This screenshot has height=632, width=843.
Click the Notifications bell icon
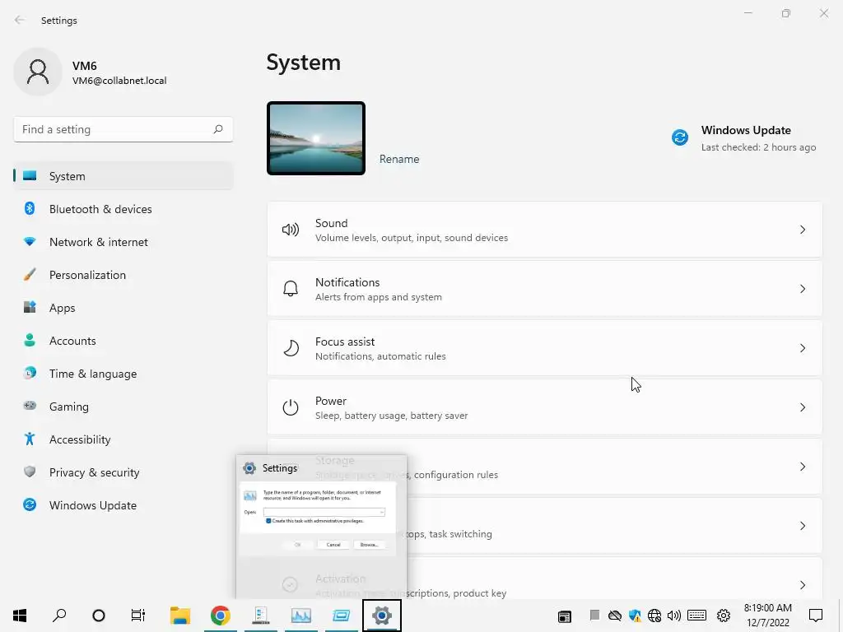pos(291,289)
